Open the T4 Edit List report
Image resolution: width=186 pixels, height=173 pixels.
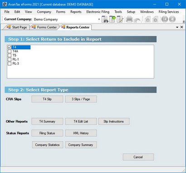pyautogui.click(x=81, y=121)
